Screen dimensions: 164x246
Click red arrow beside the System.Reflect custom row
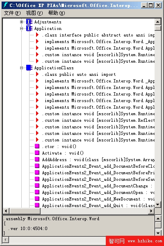[x=37, y=120]
